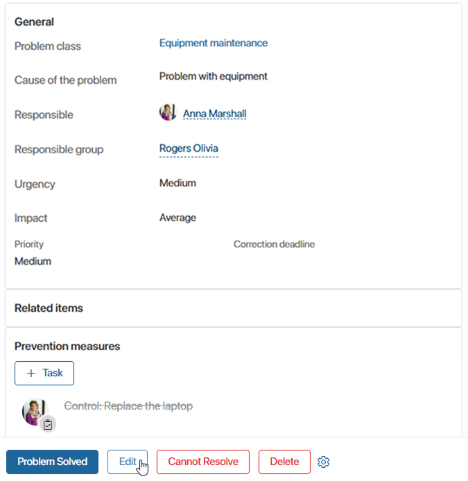Image resolution: width=468 pixels, height=481 pixels.
Task: Add a new prevention measure with + Task
Action: click(x=44, y=373)
